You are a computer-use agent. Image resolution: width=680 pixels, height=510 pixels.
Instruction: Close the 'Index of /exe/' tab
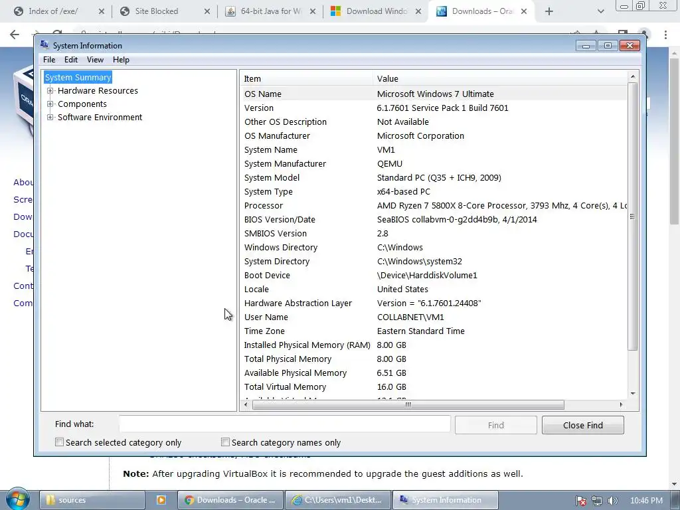click(x=102, y=11)
